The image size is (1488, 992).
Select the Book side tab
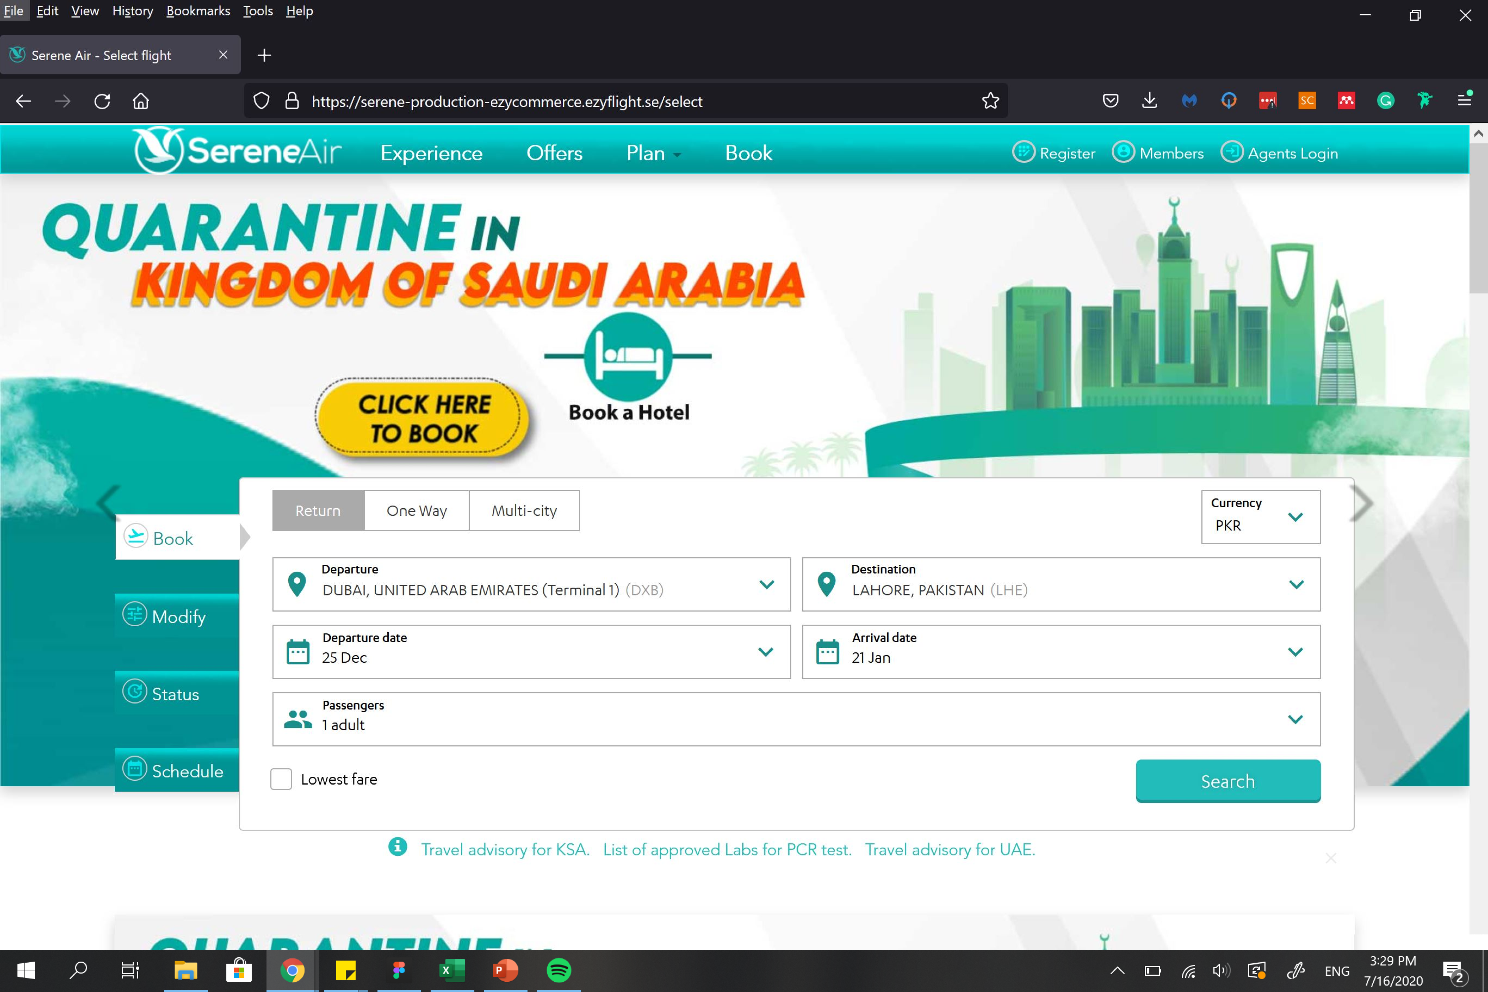pos(177,538)
